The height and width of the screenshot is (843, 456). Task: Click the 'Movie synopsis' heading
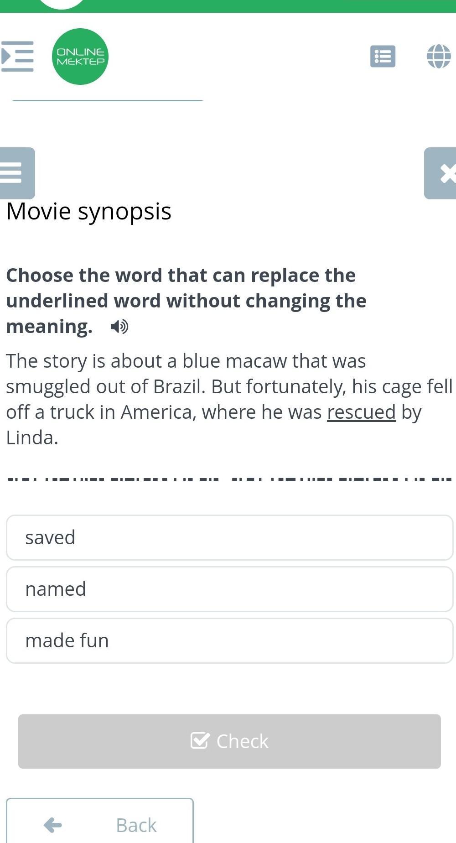(x=89, y=211)
